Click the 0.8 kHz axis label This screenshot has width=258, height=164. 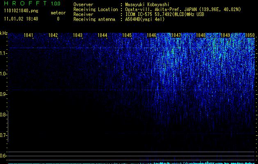(3, 115)
